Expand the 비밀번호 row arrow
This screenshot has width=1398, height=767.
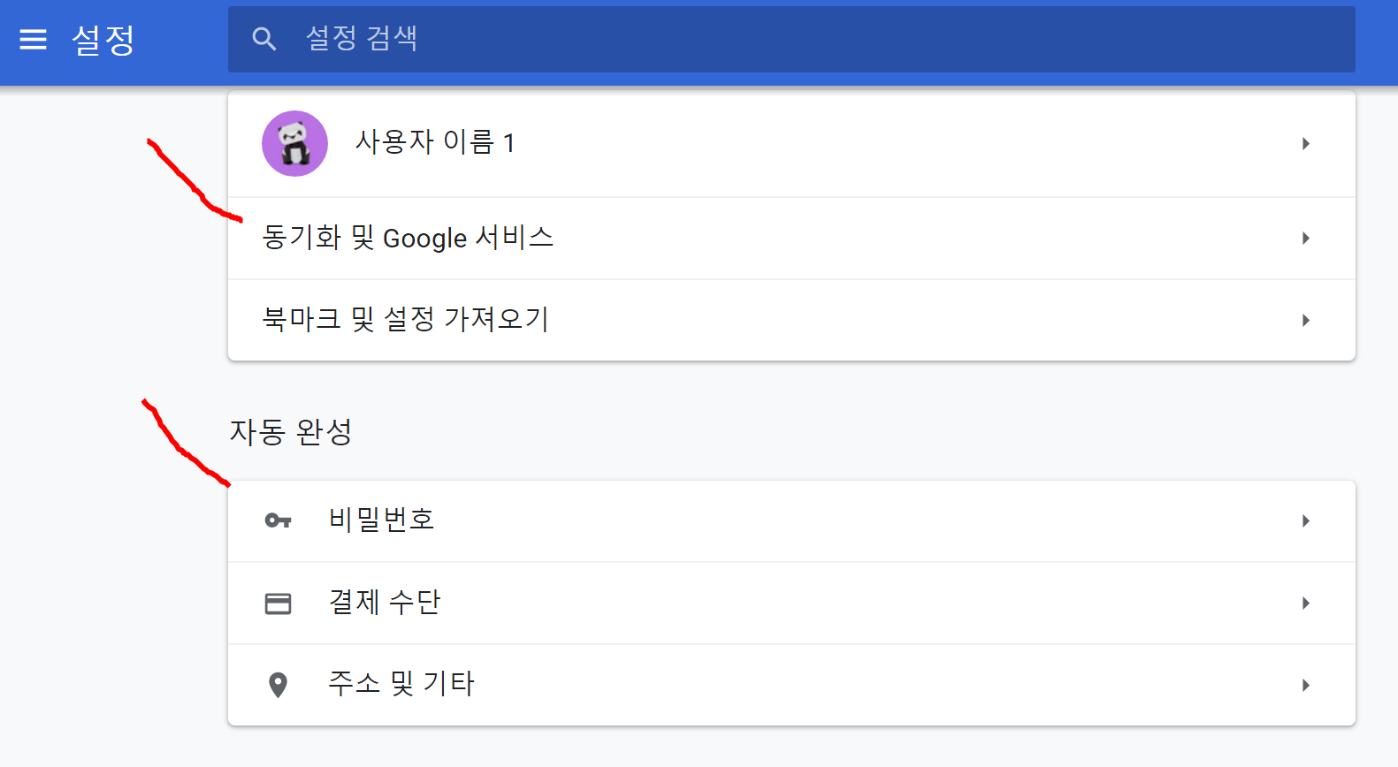tap(1306, 520)
